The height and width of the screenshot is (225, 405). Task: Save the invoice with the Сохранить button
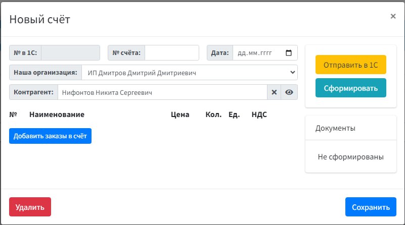(371, 207)
